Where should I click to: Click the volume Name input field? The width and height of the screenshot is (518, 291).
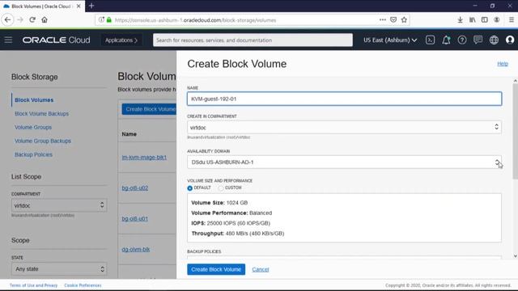[x=344, y=99]
